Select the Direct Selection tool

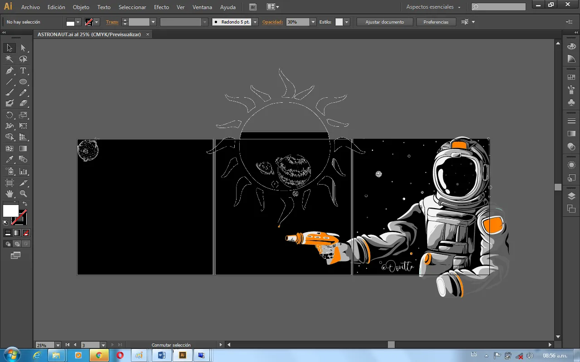pos(23,48)
